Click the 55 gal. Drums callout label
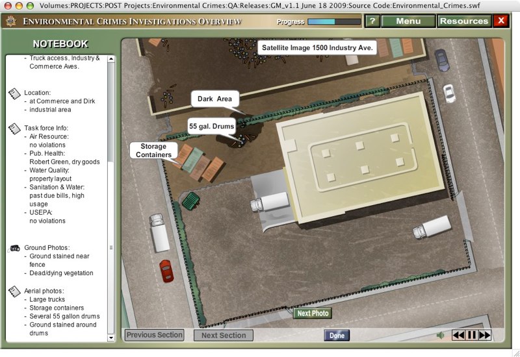Viewport: 520px width, 357px height. pos(211,126)
